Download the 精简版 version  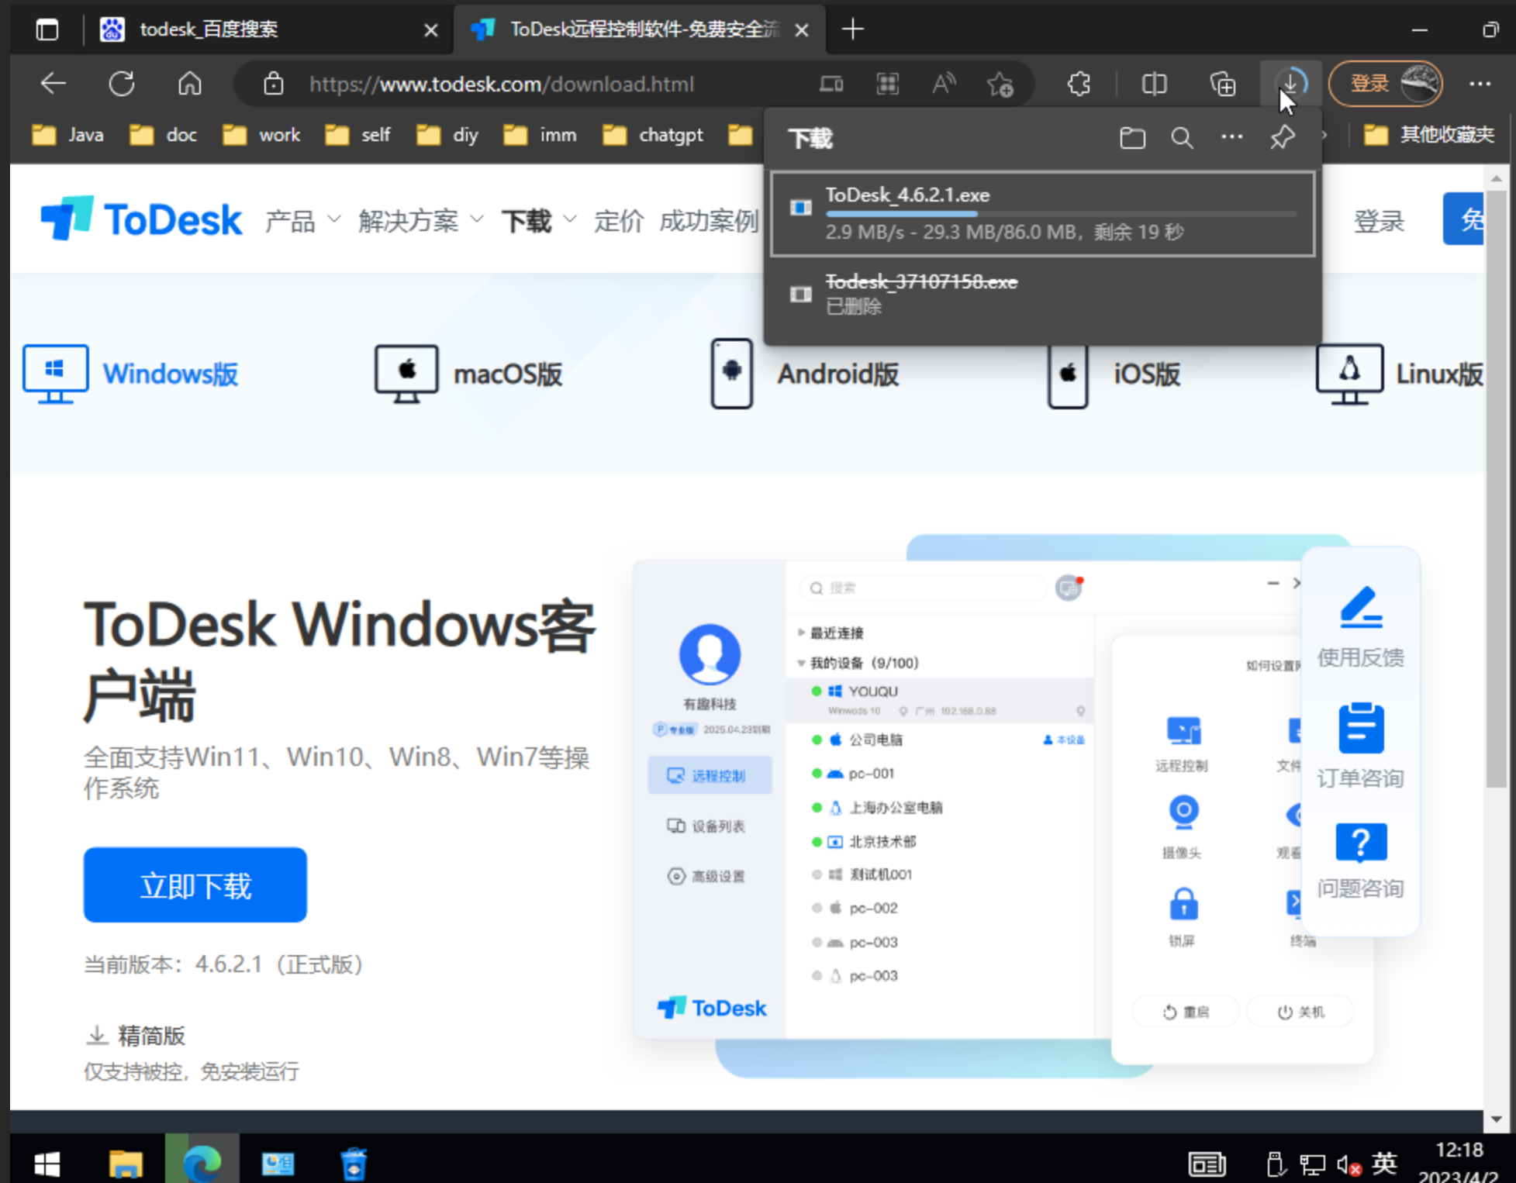(135, 1035)
